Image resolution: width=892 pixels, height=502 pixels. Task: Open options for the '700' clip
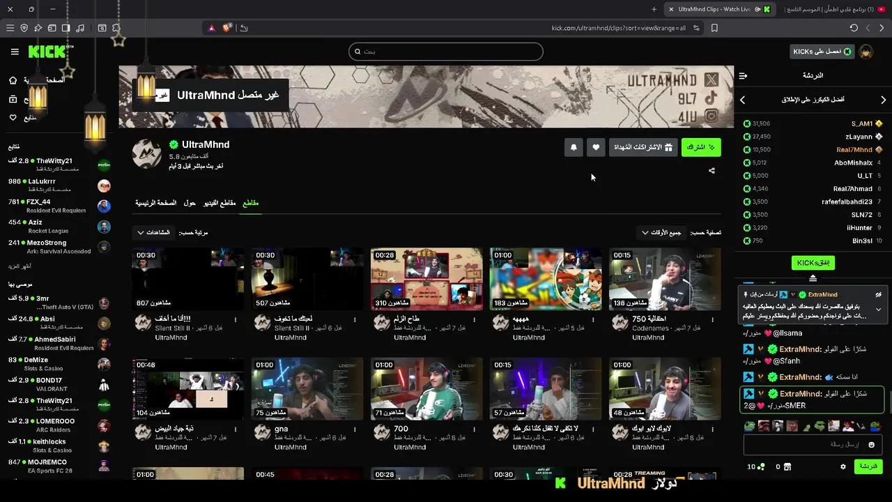tap(474, 429)
